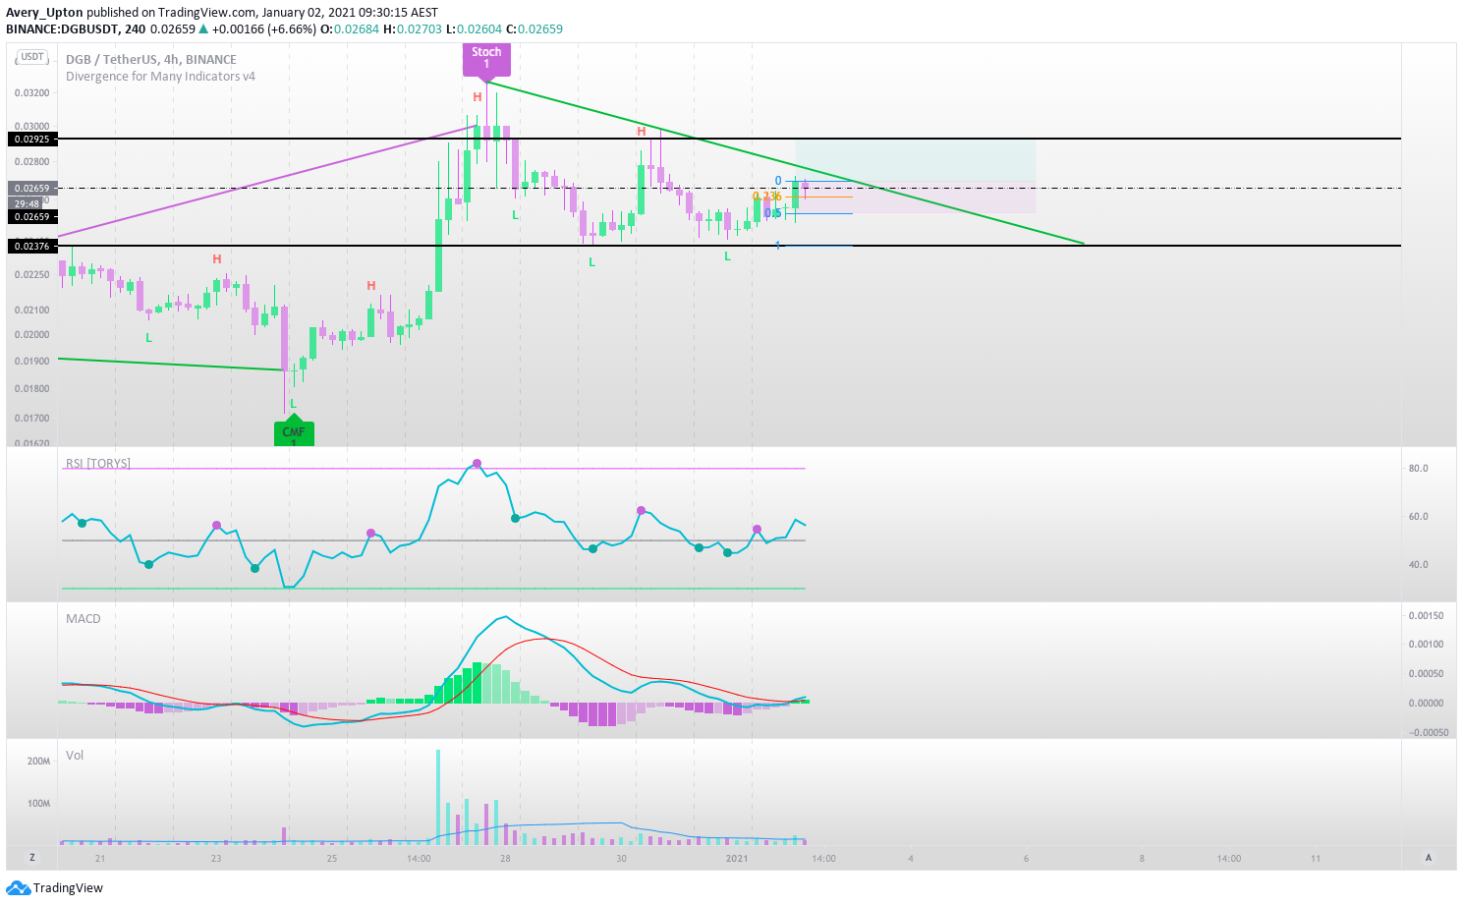Select the RSI [TORYS] indicator title

[98, 463]
